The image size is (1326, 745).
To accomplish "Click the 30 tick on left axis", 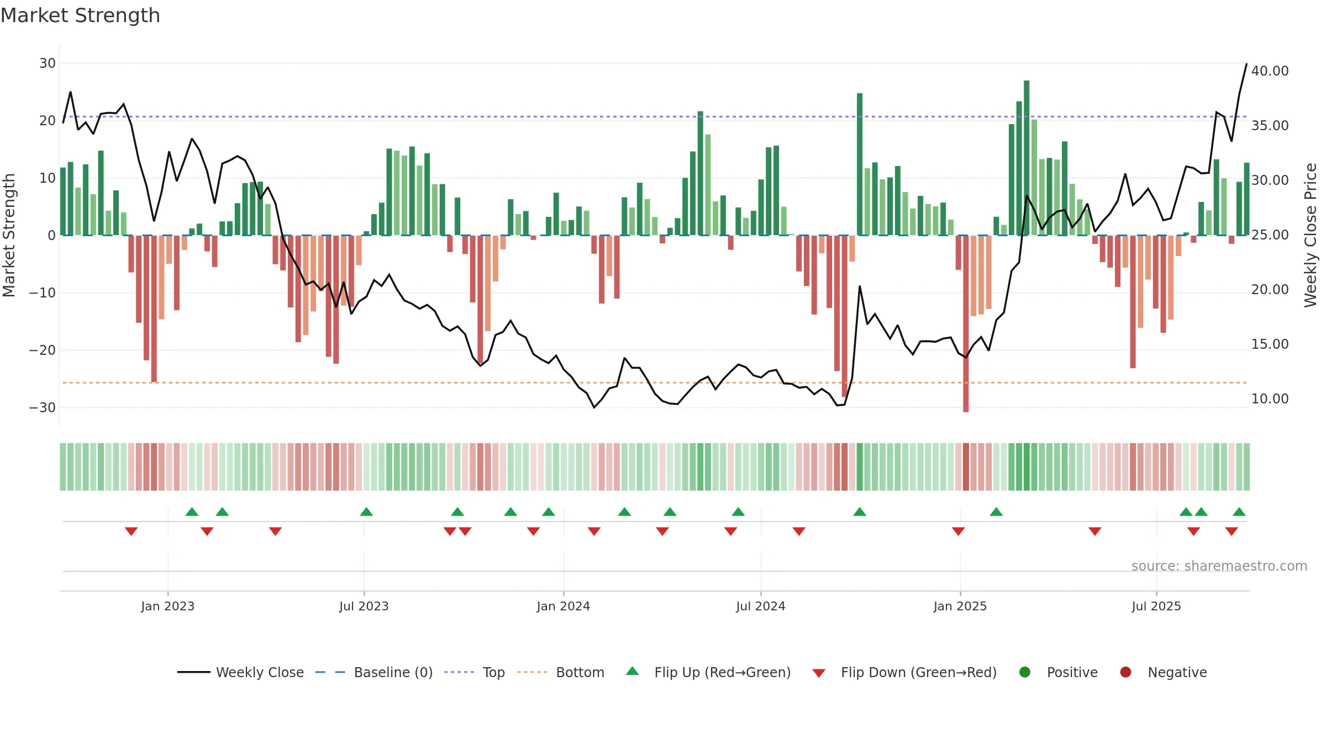I will tap(48, 63).
